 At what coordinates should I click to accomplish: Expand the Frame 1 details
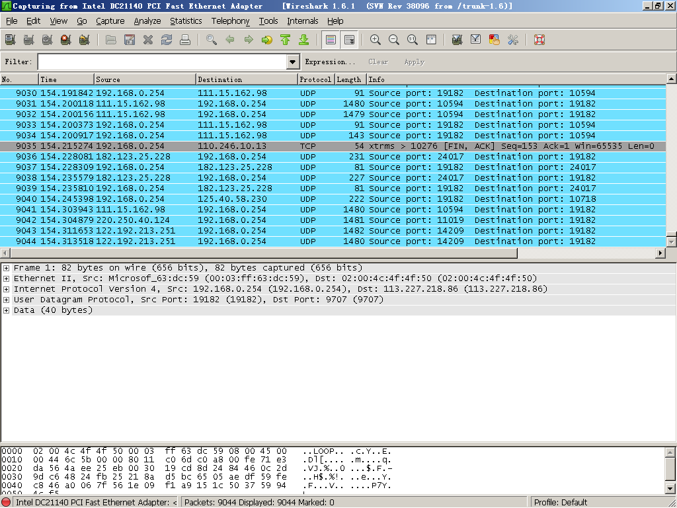click(7, 268)
